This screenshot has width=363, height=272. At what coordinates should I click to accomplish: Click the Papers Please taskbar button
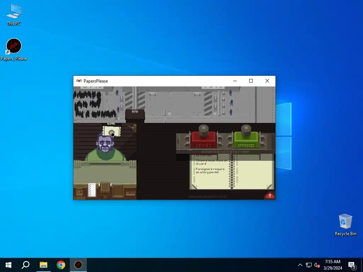pos(78,265)
